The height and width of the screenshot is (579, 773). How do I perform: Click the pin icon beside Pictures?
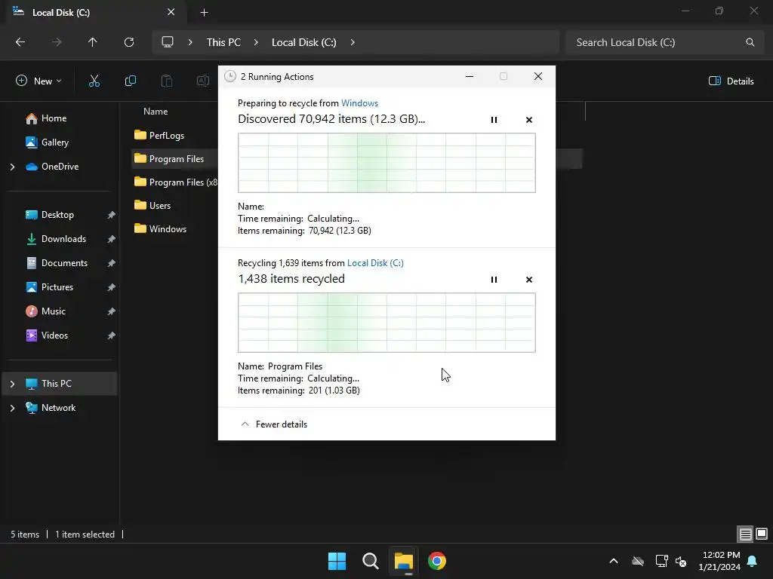[112, 287]
